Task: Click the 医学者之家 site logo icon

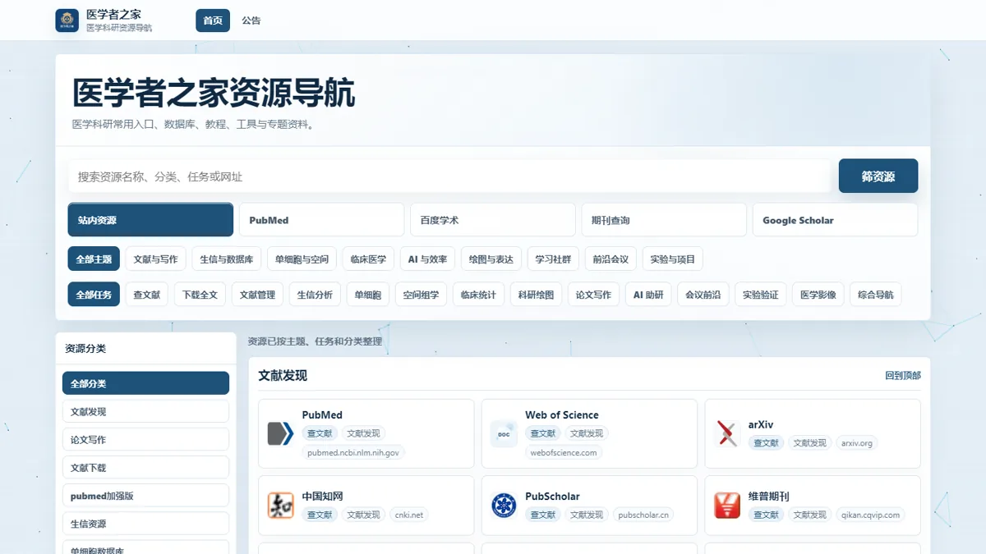Action: click(67, 21)
